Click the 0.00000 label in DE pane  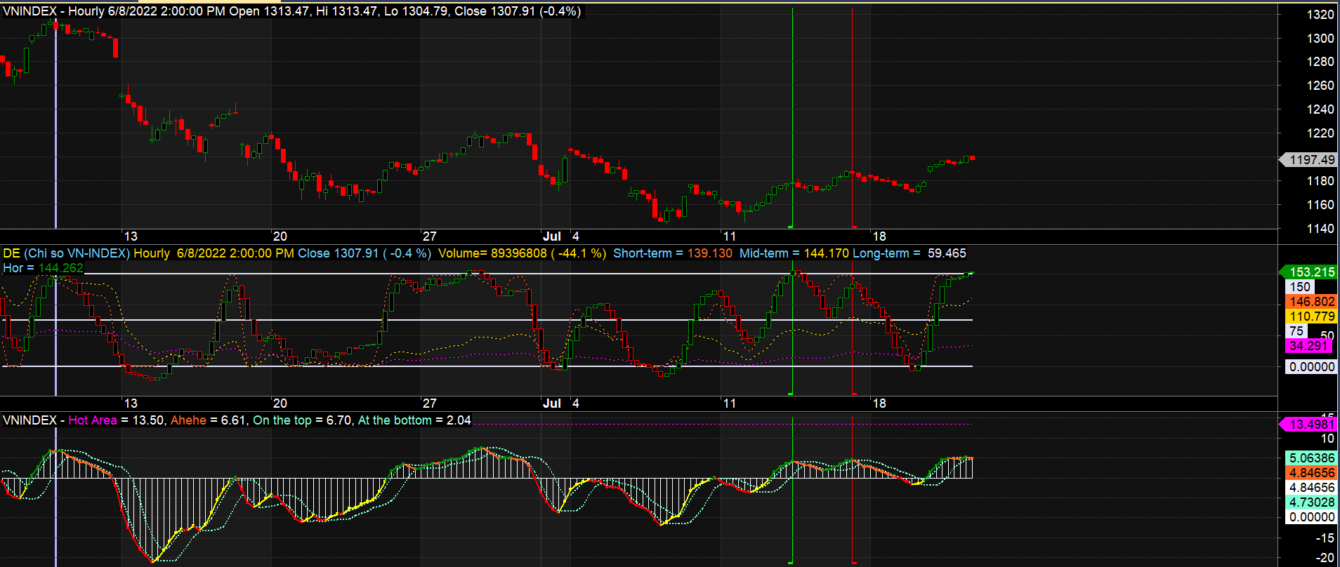[1311, 366]
